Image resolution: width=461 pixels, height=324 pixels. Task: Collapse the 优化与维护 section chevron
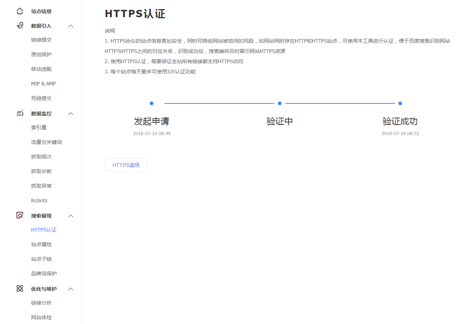click(x=71, y=289)
